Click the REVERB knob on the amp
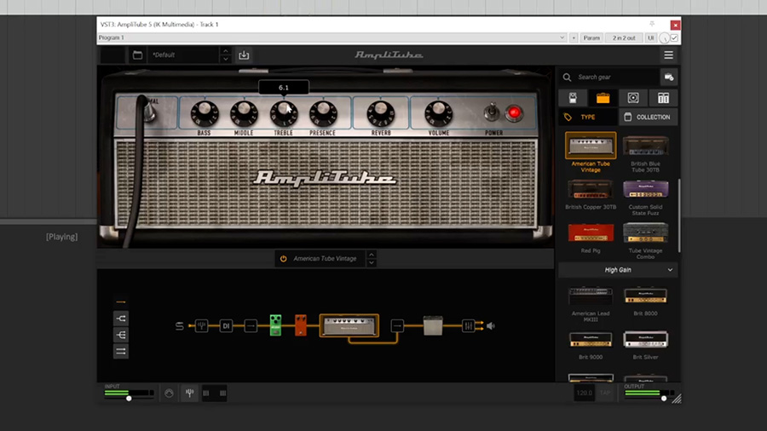 click(x=381, y=113)
